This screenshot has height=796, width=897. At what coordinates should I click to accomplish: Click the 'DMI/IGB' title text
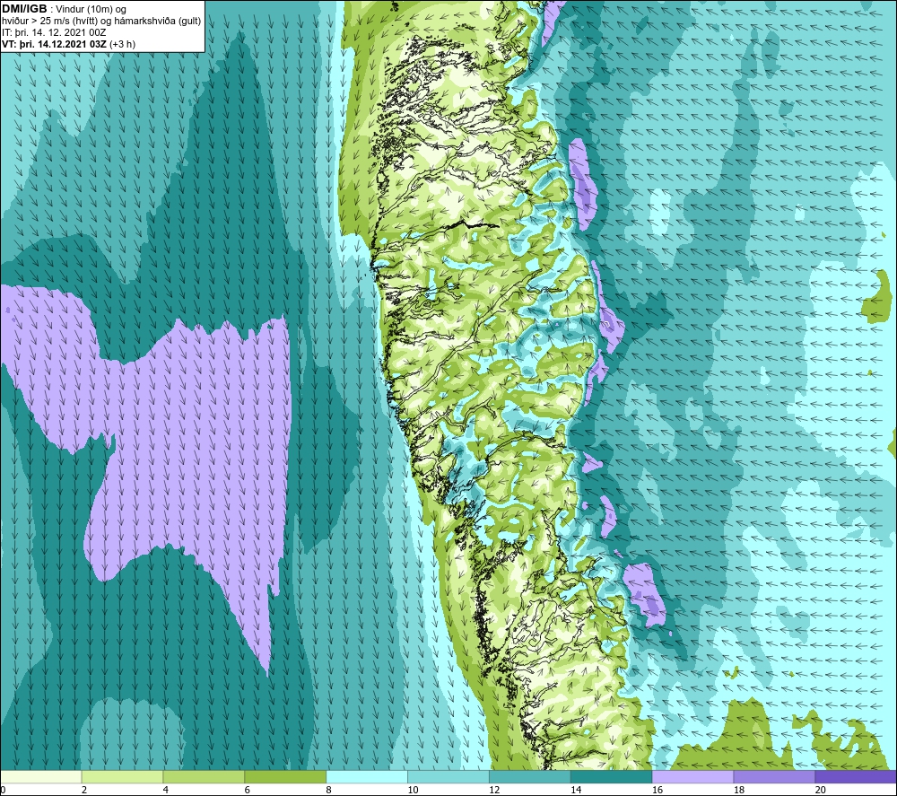tap(24, 9)
